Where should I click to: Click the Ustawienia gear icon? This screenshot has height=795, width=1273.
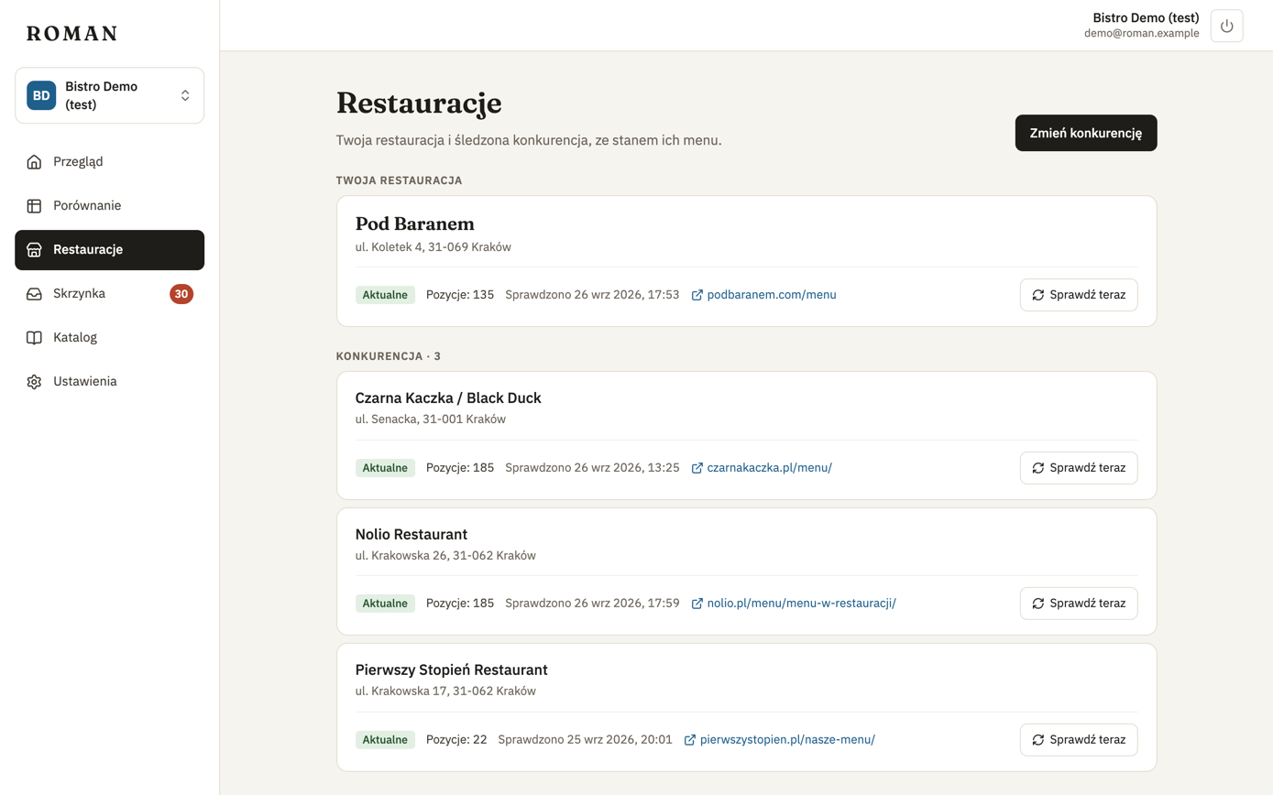point(34,382)
